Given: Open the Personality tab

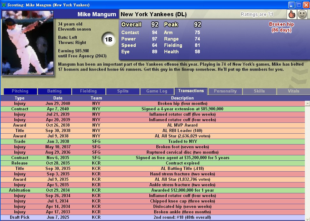Looking at the screenshot, I should (x=225, y=91).
